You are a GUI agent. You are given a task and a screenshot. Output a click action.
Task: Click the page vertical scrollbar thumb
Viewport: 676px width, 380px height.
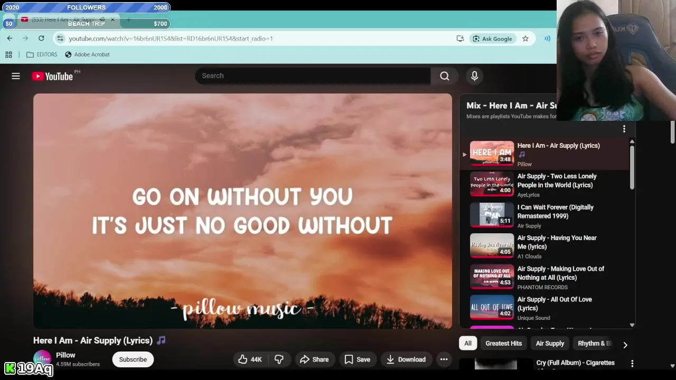pos(672,132)
